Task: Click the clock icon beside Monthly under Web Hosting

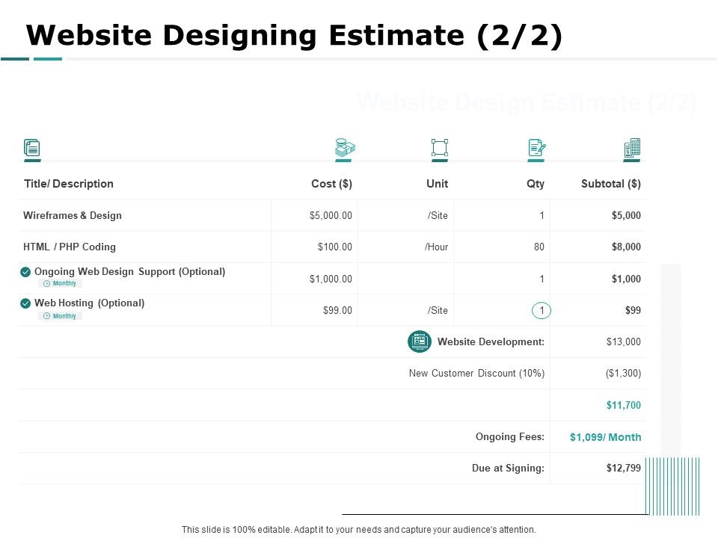Action: [x=47, y=315]
